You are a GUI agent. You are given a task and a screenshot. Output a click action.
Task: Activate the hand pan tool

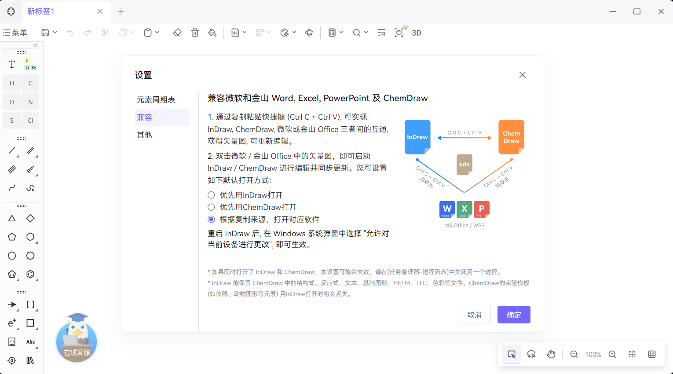[551, 354]
